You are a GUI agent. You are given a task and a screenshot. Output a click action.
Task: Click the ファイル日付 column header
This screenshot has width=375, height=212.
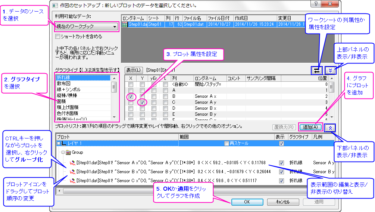(x=220, y=18)
